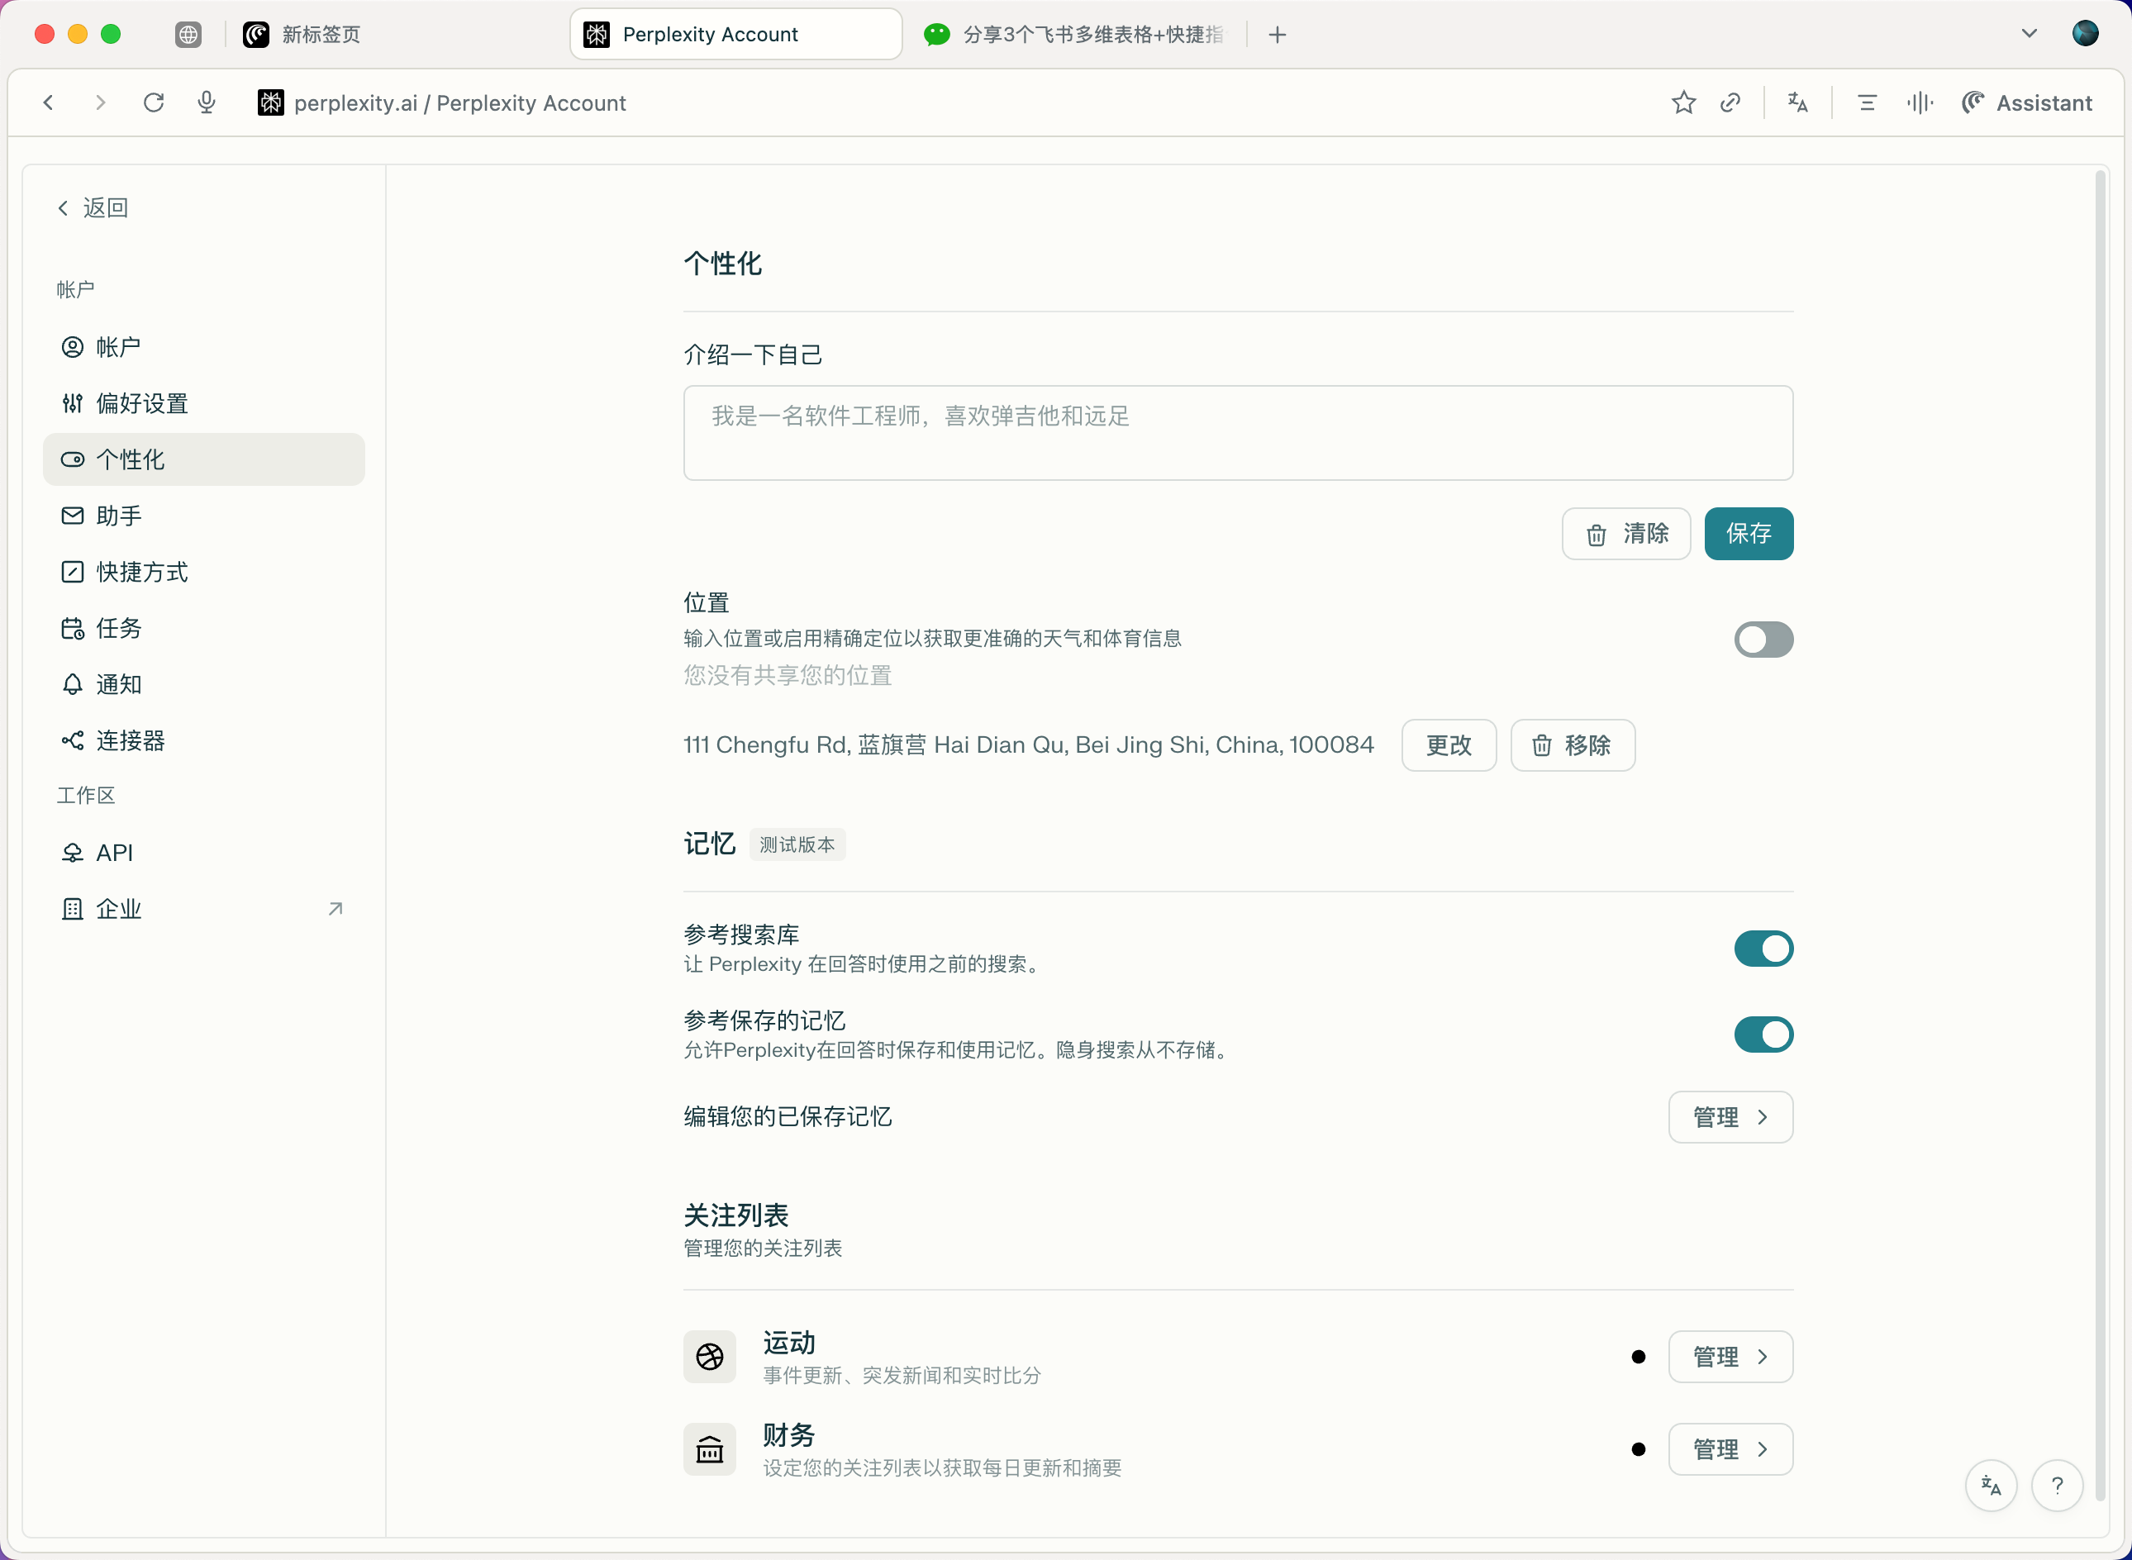Focus the self-introduction text box
Screen dimensions: 2132x1560
(x=1238, y=432)
